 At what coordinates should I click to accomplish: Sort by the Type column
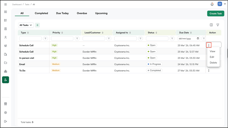pyautogui.click(x=28, y=33)
